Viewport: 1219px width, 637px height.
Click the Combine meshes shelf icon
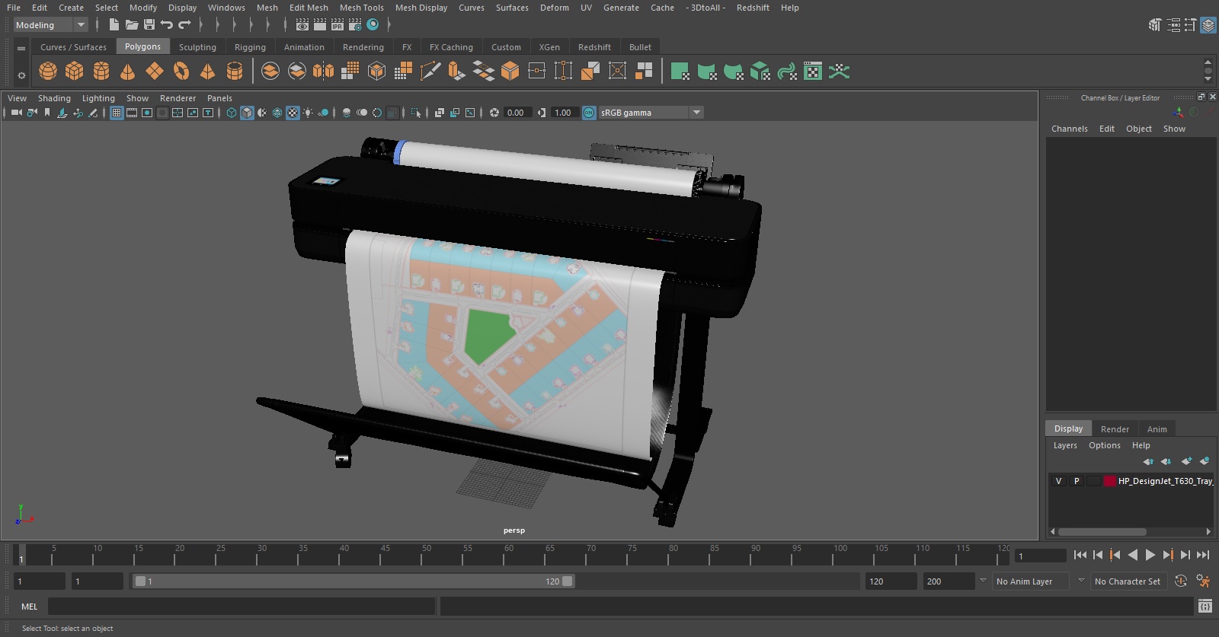(x=270, y=72)
